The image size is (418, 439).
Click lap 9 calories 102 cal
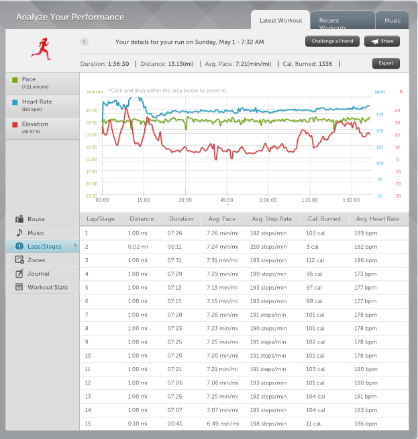[x=315, y=342]
